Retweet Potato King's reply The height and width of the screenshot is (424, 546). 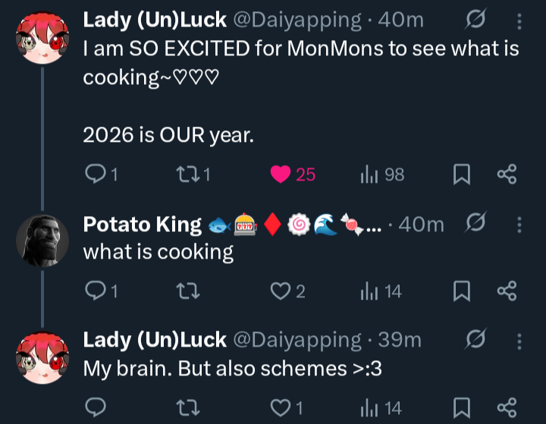pyautogui.click(x=188, y=291)
